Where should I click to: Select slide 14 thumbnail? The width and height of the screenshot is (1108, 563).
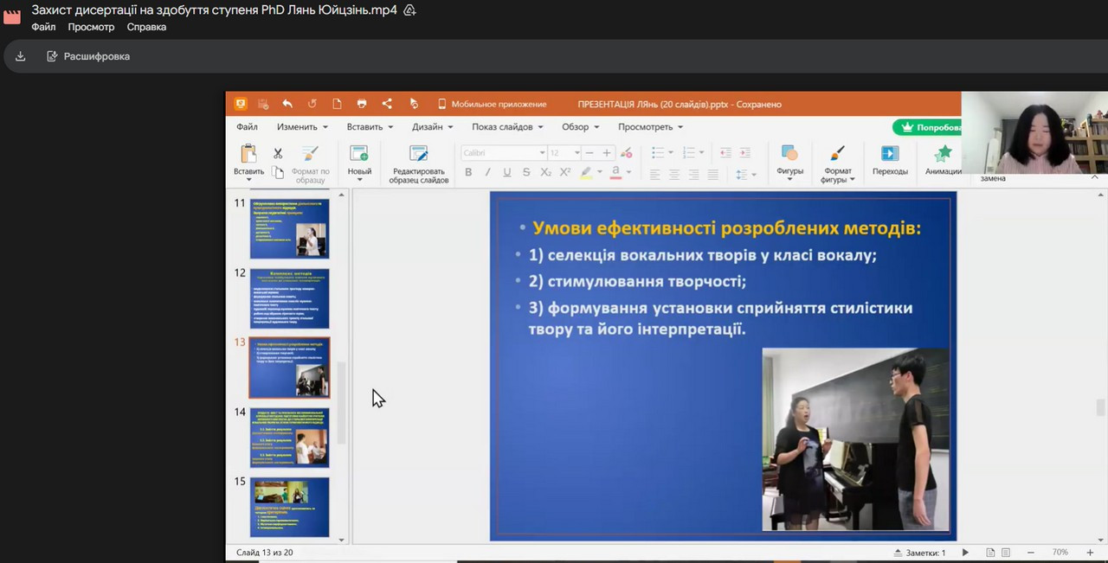[x=289, y=438]
